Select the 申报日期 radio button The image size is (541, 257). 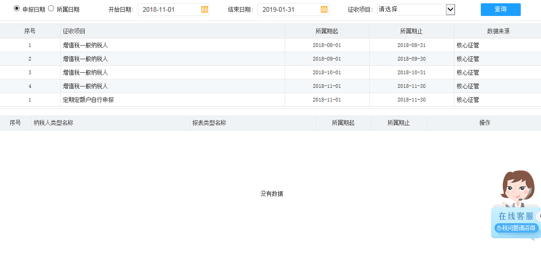tap(17, 8)
